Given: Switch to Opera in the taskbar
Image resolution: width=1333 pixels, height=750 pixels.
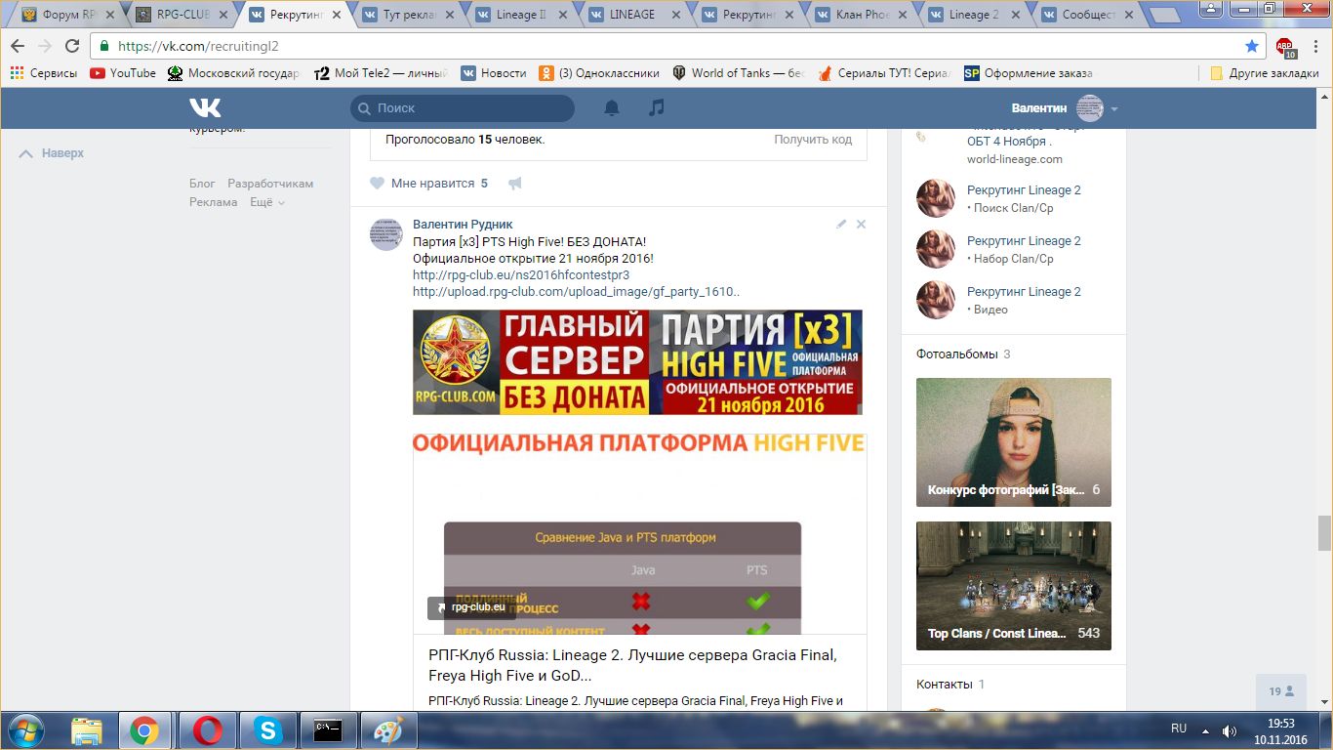Looking at the screenshot, I should (x=206, y=730).
